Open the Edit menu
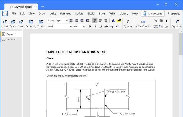The image size is (183, 117). pos(22,14)
